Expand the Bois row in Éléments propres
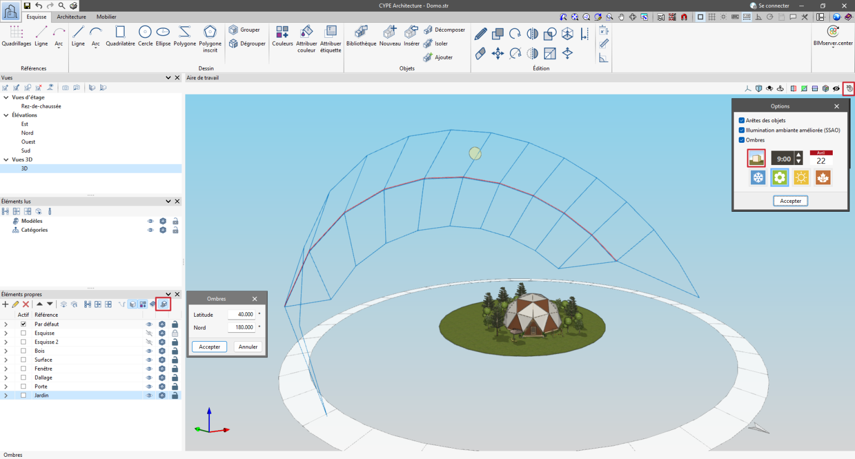The height and width of the screenshot is (459, 855). click(6, 351)
